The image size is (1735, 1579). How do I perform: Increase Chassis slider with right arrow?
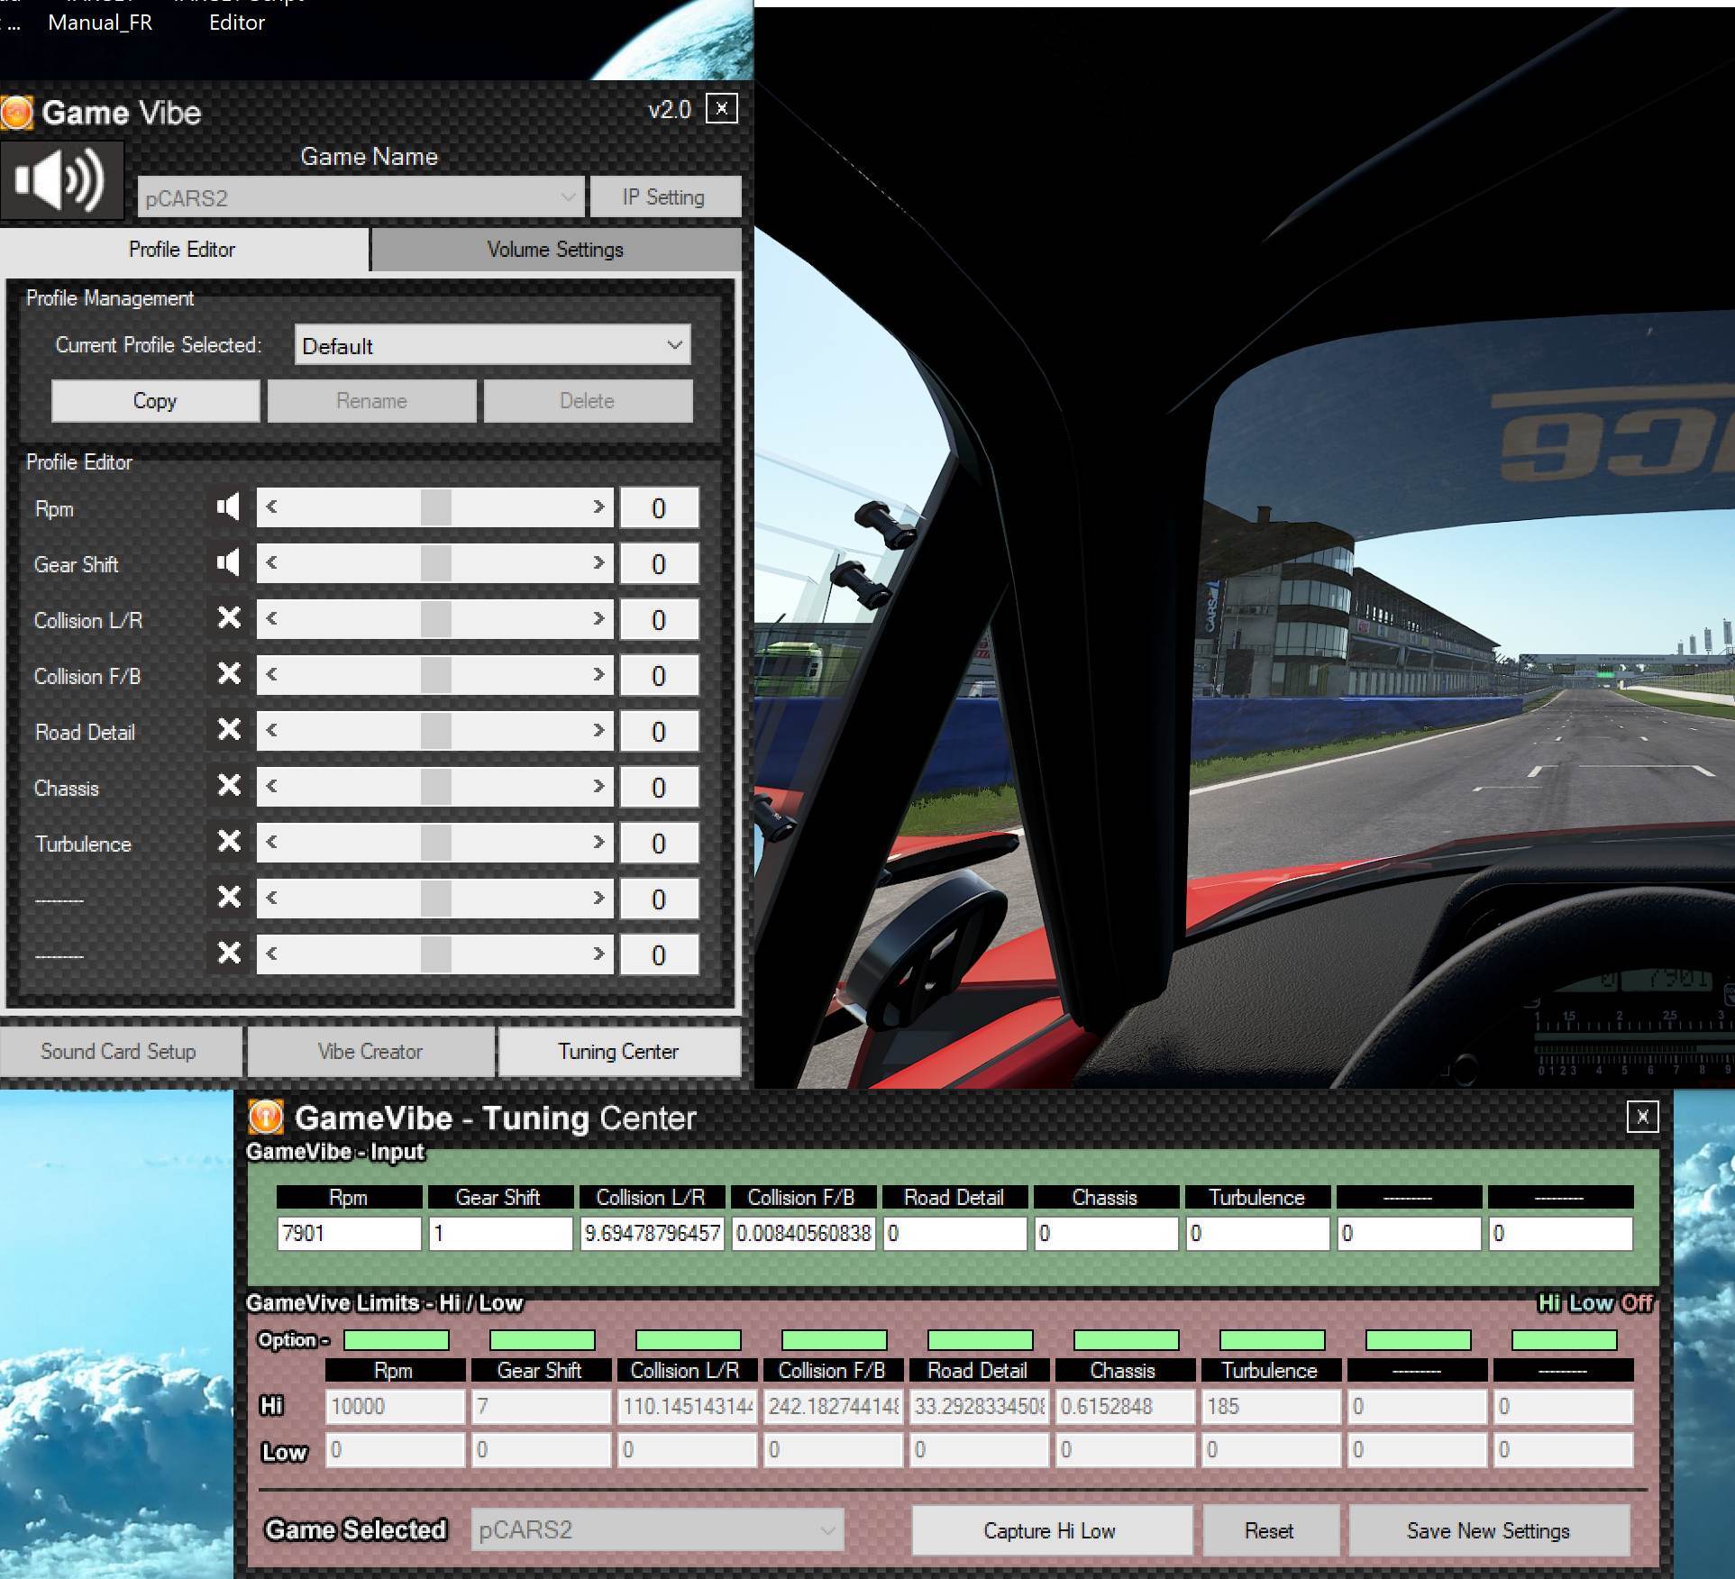(598, 787)
